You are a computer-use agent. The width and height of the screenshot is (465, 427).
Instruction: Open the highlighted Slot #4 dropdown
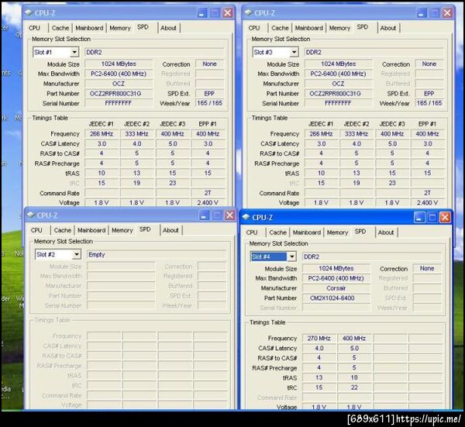(292, 257)
